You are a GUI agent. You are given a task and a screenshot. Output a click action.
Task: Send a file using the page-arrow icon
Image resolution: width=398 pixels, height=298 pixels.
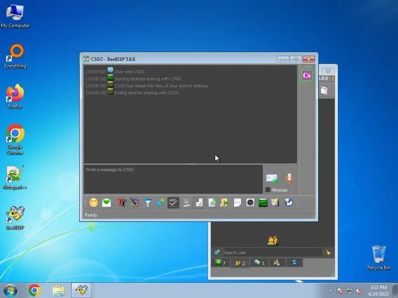(212, 203)
